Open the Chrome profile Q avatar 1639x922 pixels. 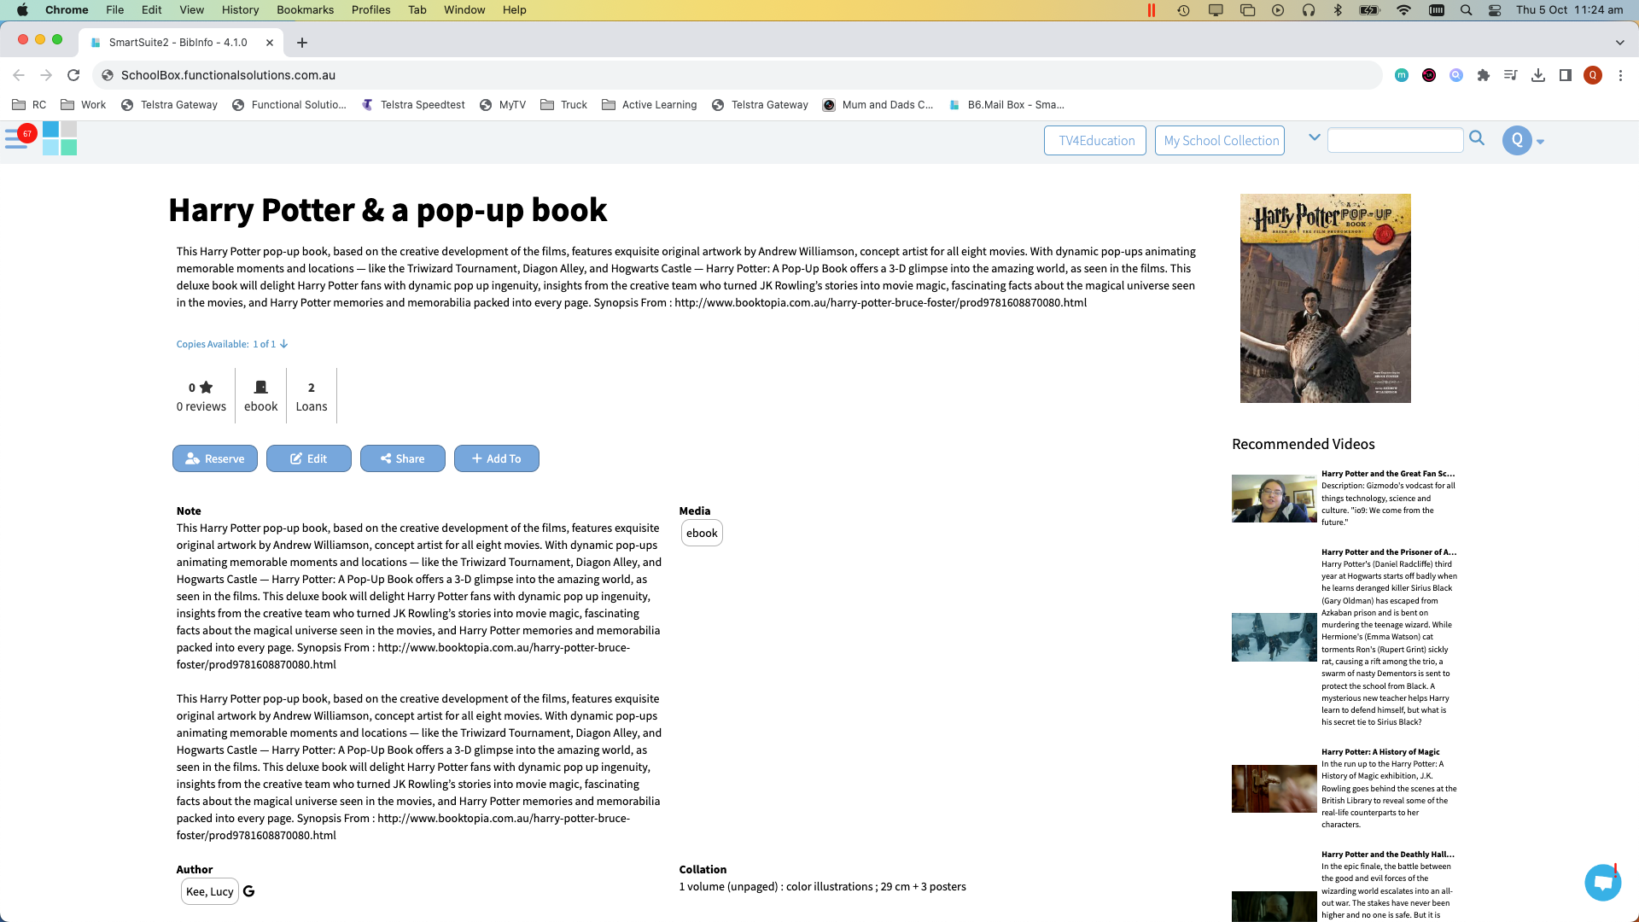[x=1593, y=75]
